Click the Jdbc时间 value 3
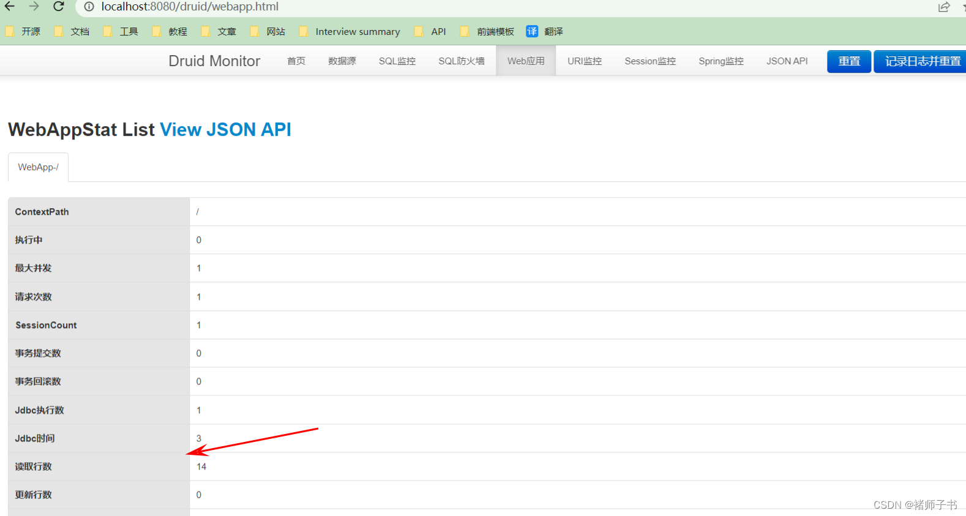966x516 pixels. click(x=199, y=438)
